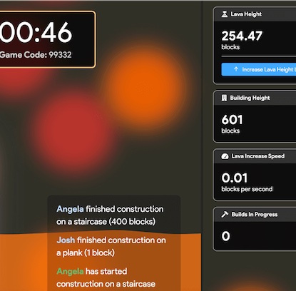Click green Angela name in started construction message
The width and height of the screenshot is (296, 291).
(x=70, y=271)
